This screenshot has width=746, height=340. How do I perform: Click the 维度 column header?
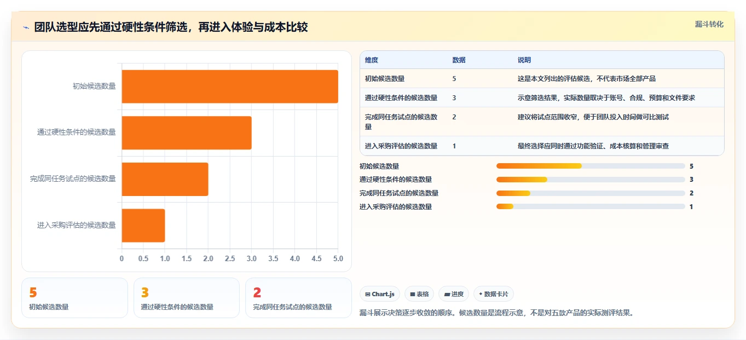click(x=372, y=60)
